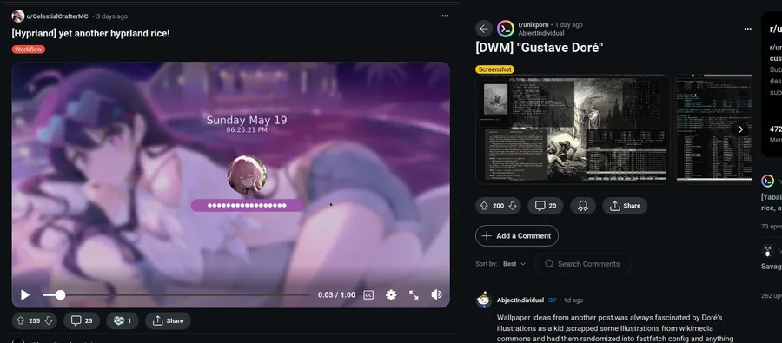Open awards on the hyprland post
The image size is (782, 343).
[x=123, y=320]
